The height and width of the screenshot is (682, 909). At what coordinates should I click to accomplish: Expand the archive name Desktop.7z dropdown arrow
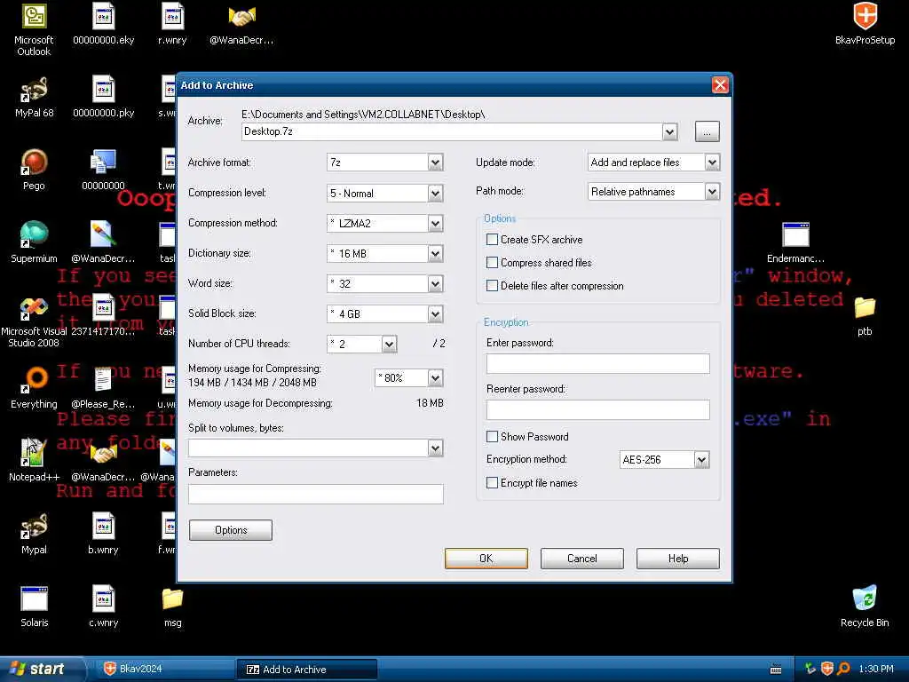pyautogui.click(x=669, y=131)
